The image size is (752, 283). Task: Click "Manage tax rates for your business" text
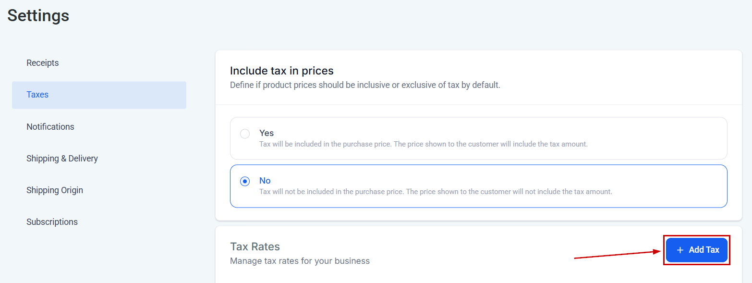tap(300, 261)
